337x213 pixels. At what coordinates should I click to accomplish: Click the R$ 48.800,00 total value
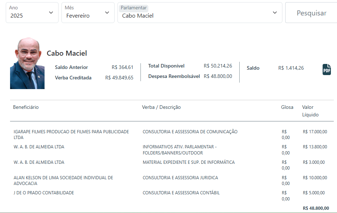click(315, 208)
